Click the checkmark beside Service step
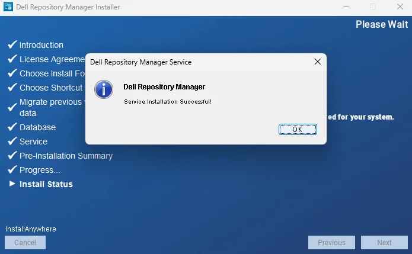The height and width of the screenshot is (254, 412). (x=11, y=142)
